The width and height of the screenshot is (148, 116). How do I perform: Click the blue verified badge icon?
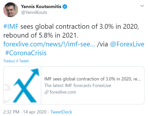click(65, 7)
